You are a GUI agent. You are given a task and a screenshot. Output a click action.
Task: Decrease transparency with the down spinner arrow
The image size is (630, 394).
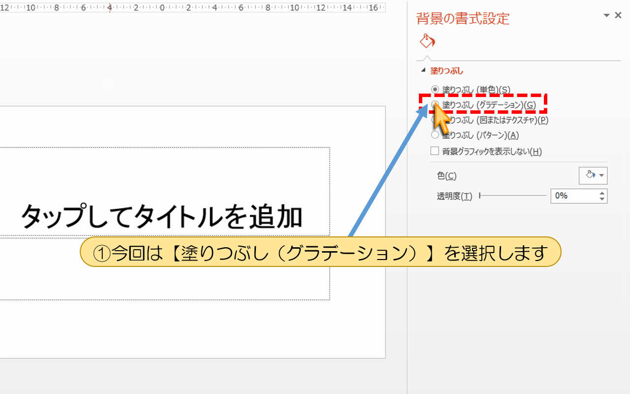point(602,199)
